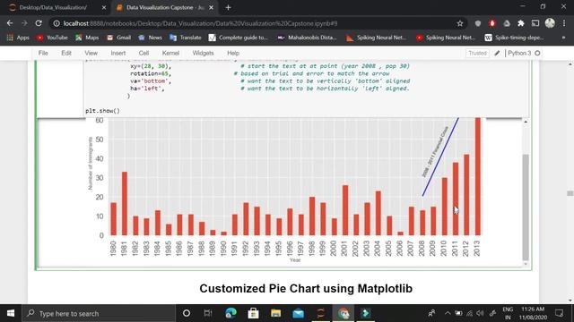Open the Jupyter View menu

point(91,53)
